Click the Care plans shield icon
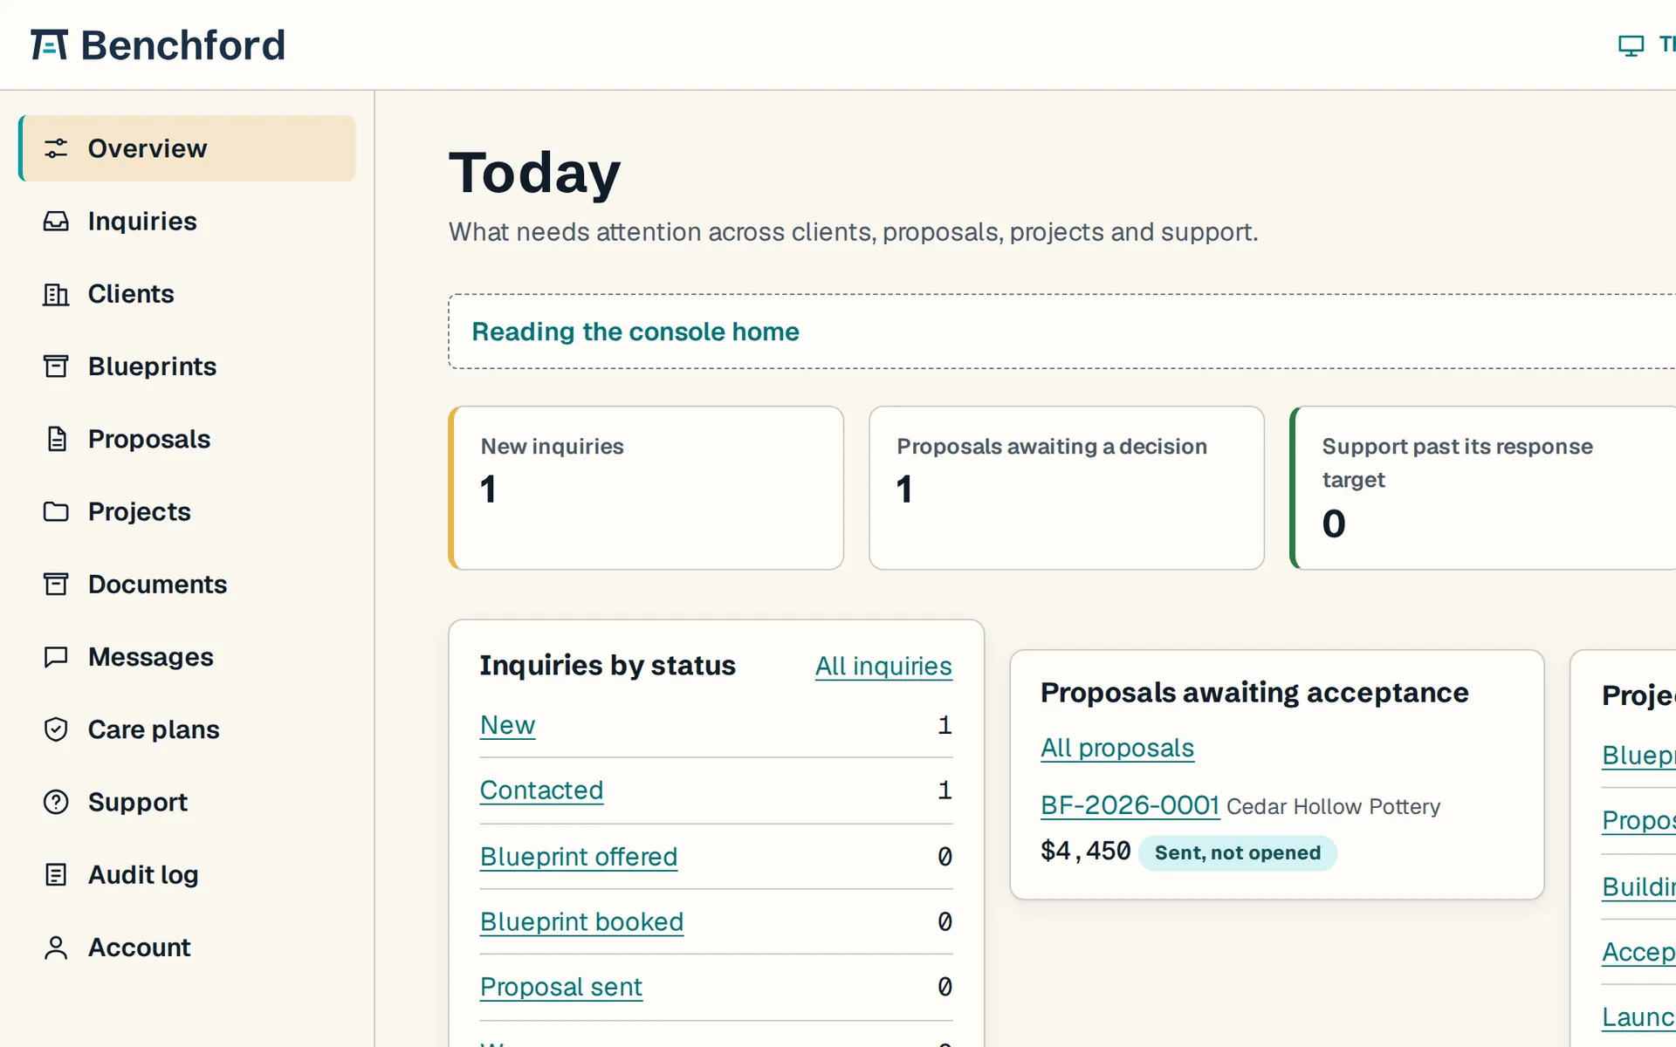 tap(56, 729)
